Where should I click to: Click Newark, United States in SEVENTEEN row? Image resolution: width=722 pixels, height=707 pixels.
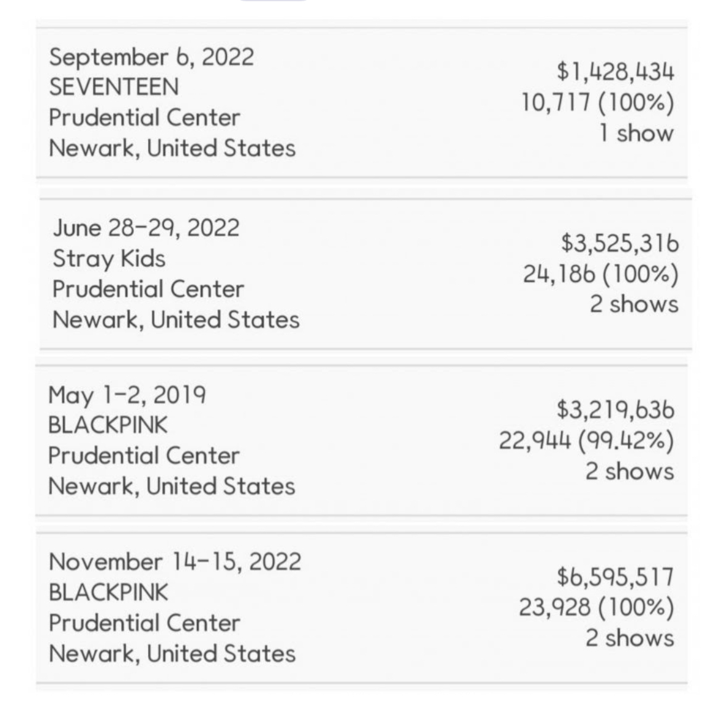pos(172,148)
